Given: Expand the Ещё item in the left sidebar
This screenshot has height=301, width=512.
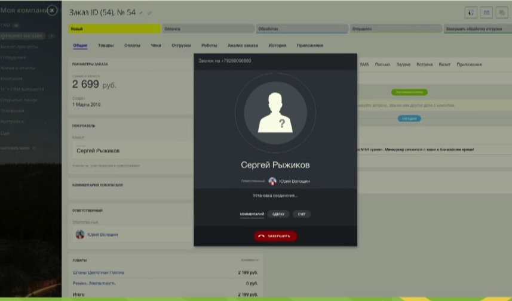Looking at the screenshot, I should 5,134.
